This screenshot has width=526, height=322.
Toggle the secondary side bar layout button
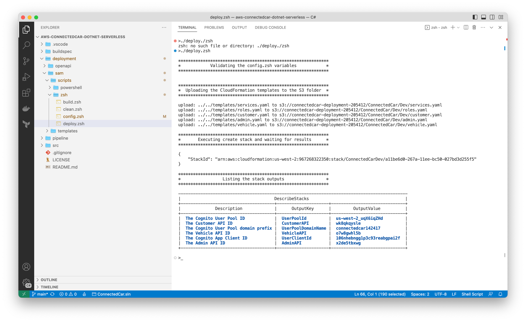[x=492, y=17]
